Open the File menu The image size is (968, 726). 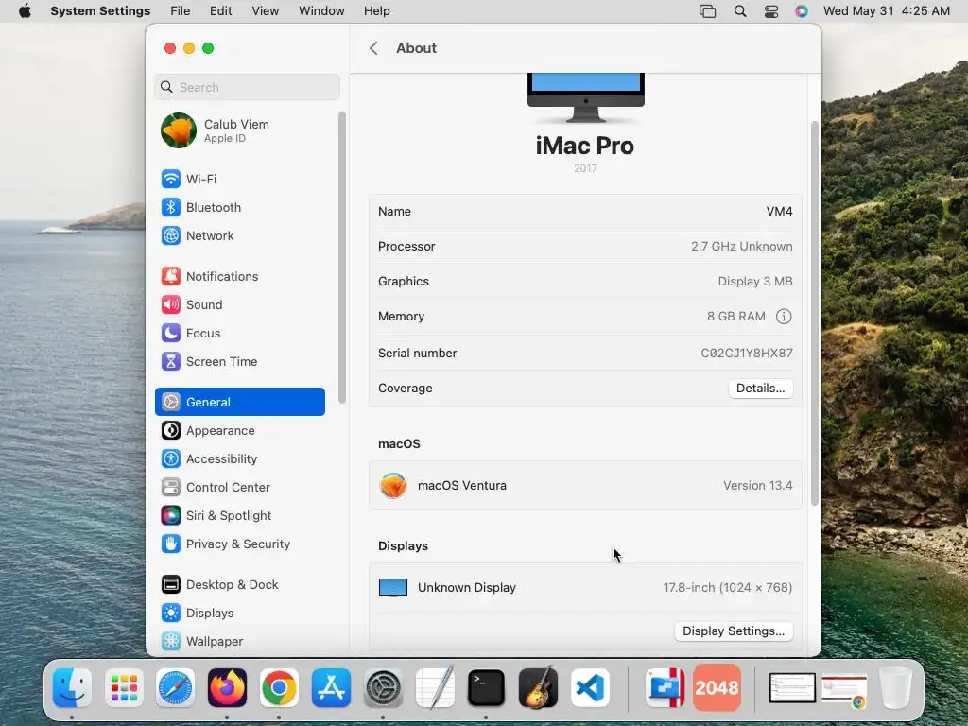click(181, 11)
